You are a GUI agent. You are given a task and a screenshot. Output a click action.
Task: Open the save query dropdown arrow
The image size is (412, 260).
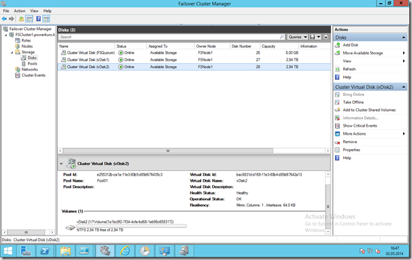pos(318,37)
